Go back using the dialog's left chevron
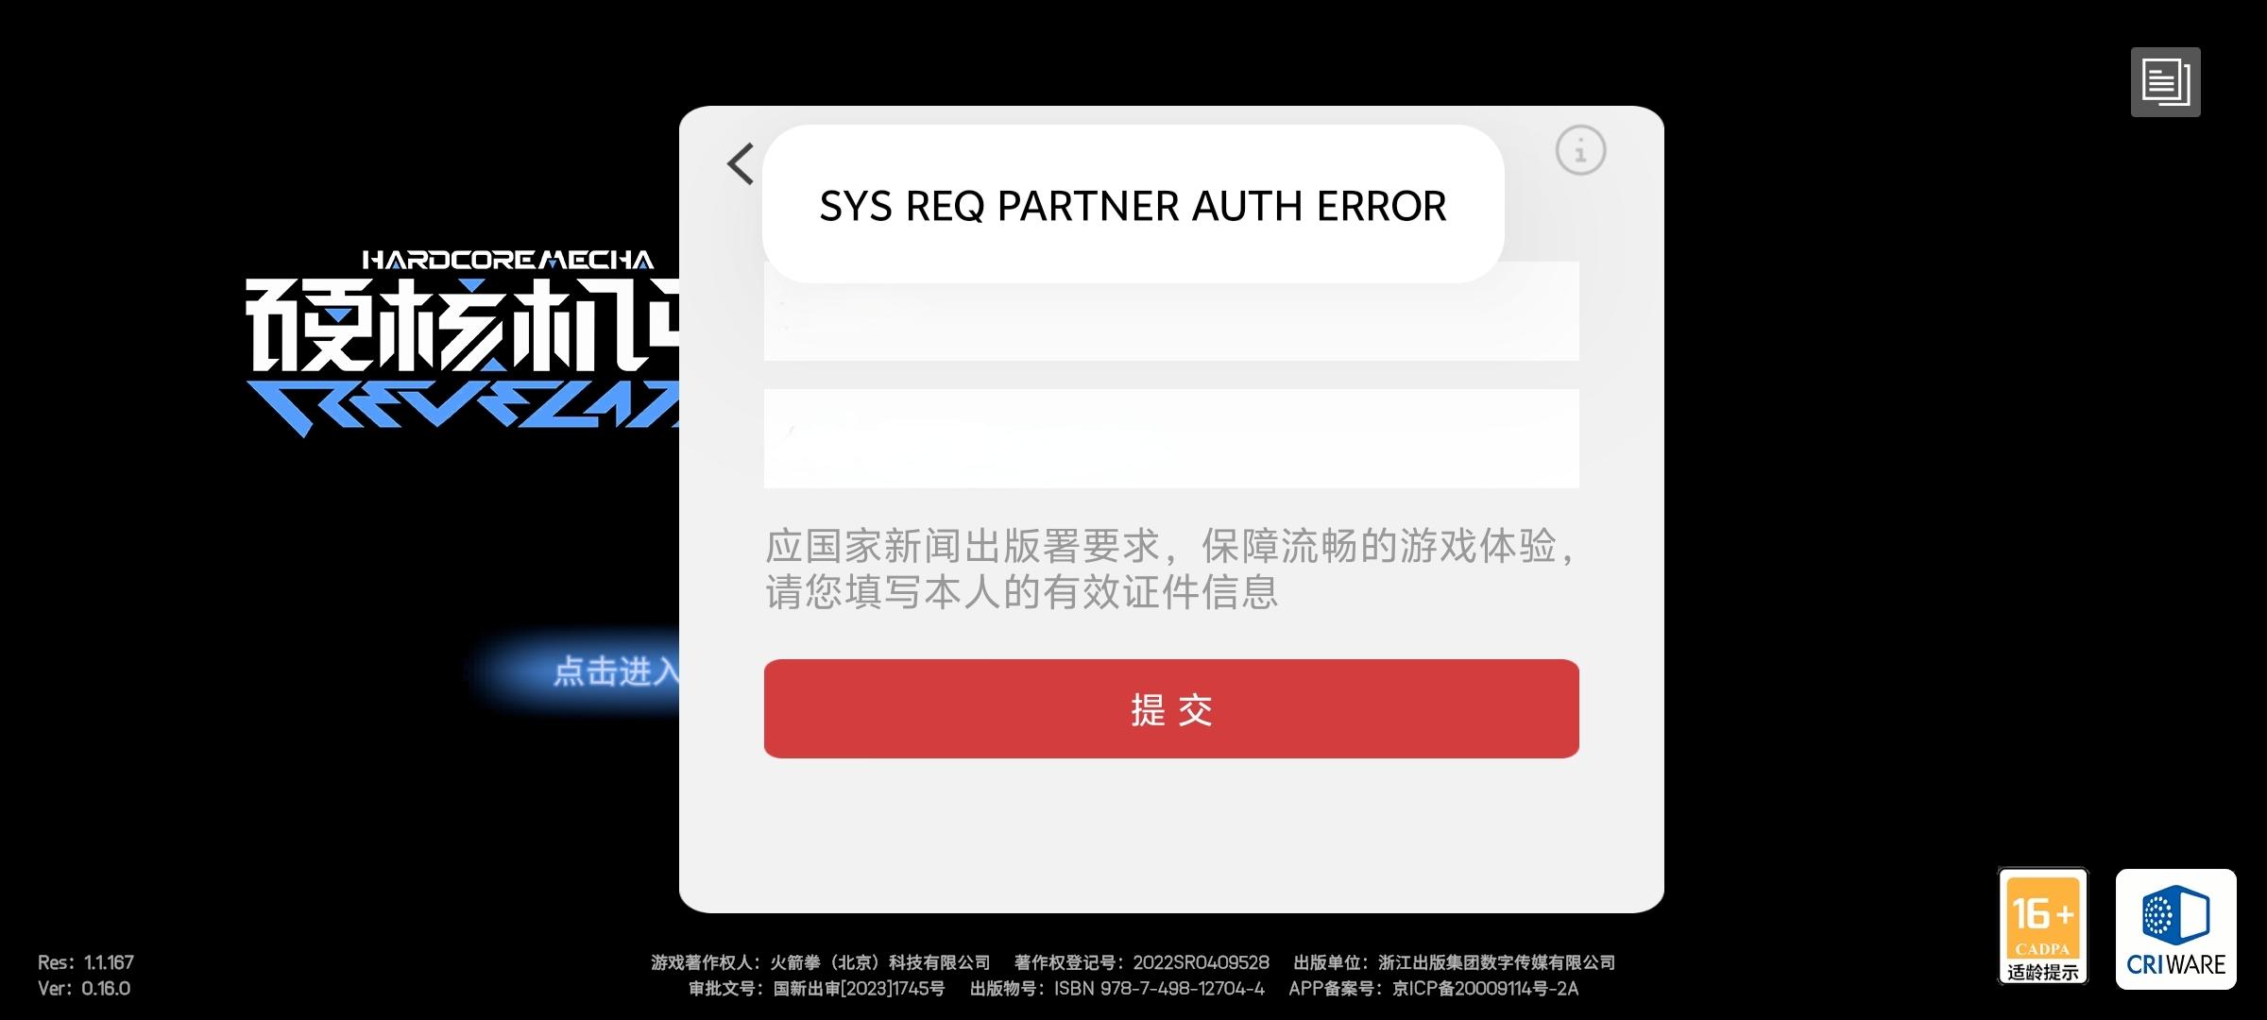This screenshot has height=1020, width=2267. click(741, 163)
